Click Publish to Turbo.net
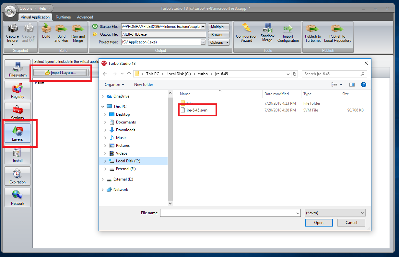This screenshot has height=257, width=399. [x=313, y=33]
